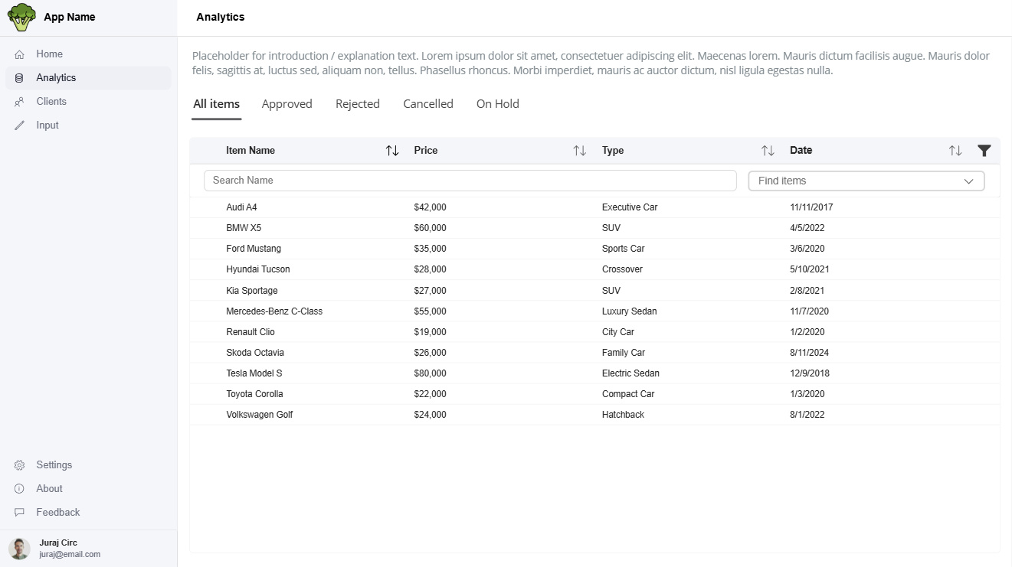Switch to the On Hold tab
Screen dimensions: 1012x567
pyautogui.click(x=497, y=104)
